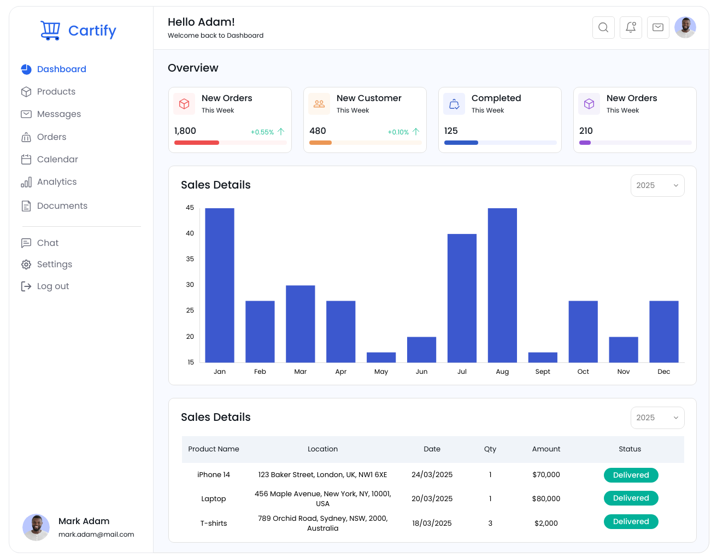
Task: Go to Settings in the sidebar
Action: pyautogui.click(x=55, y=265)
